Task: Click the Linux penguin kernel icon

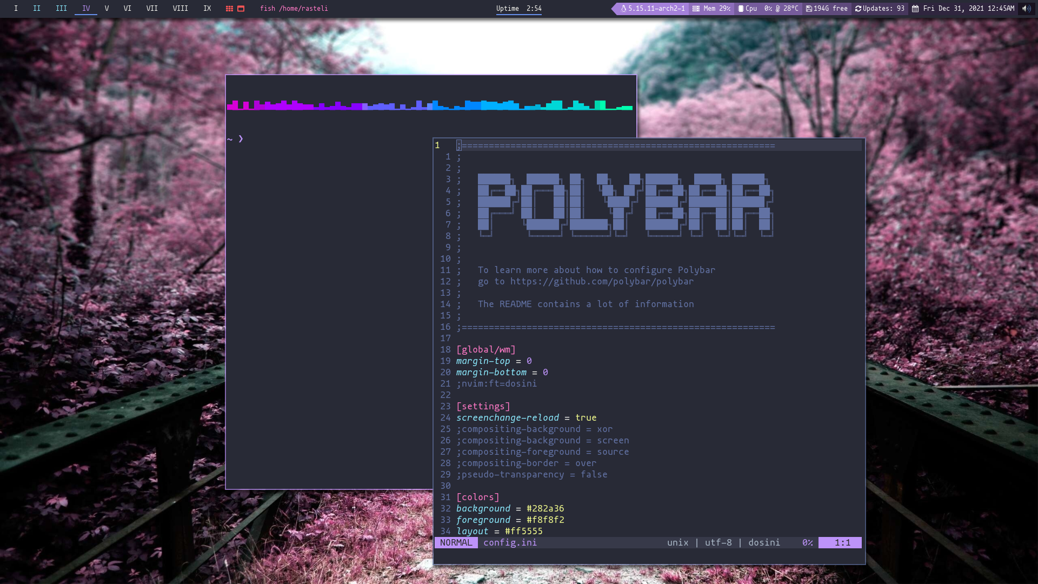Action: 623,9
